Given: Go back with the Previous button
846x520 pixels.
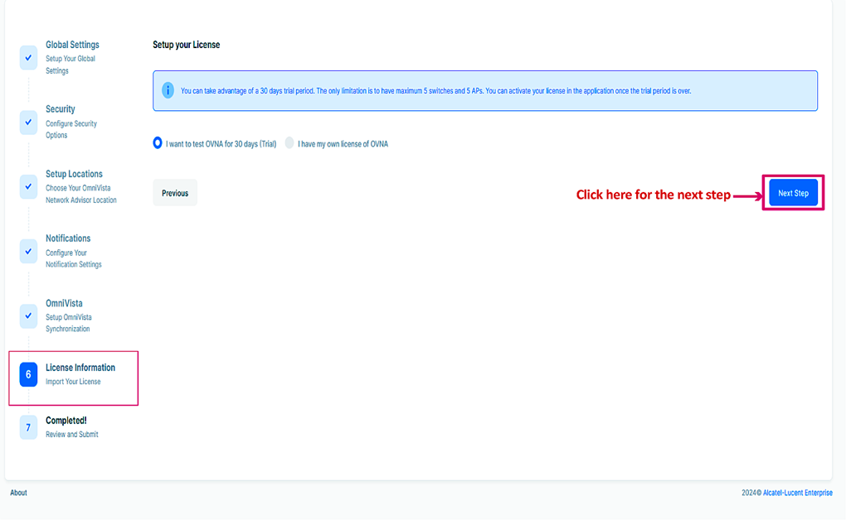Looking at the screenshot, I should coord(175,193).
